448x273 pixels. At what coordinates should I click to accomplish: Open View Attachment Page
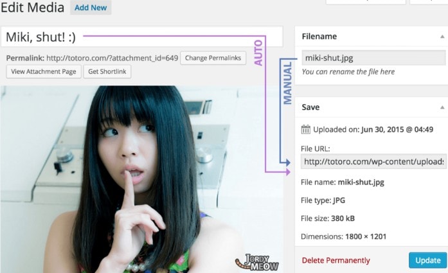coord(44,71)
